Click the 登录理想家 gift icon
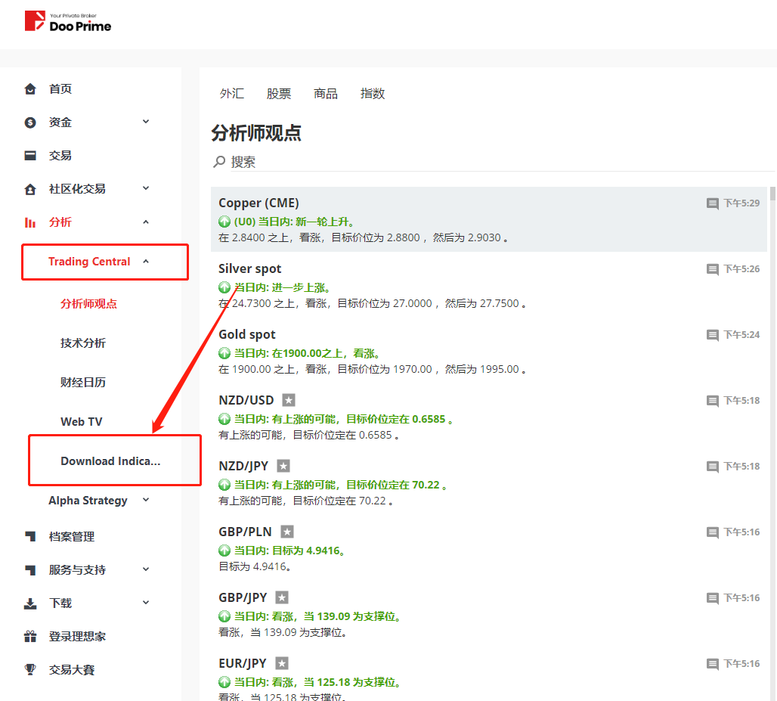 (29, 636)
